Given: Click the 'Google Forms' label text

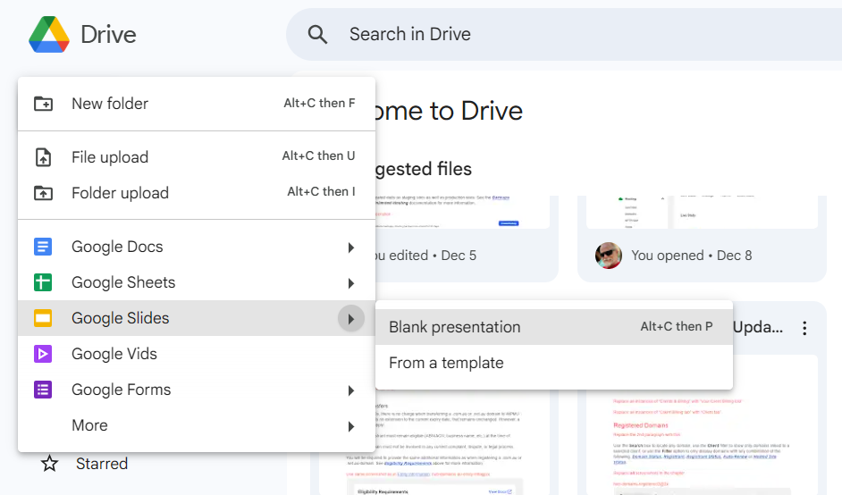Looking at the screenshot, I should (122, 390).
